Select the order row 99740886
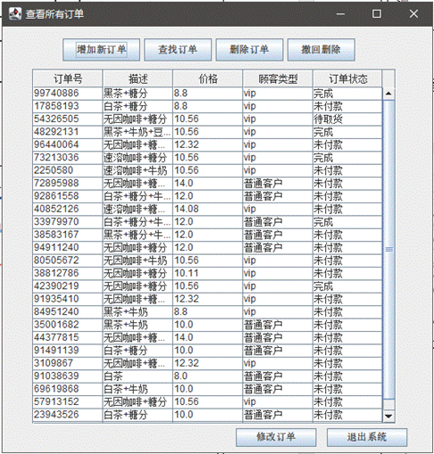 [207, 94]
